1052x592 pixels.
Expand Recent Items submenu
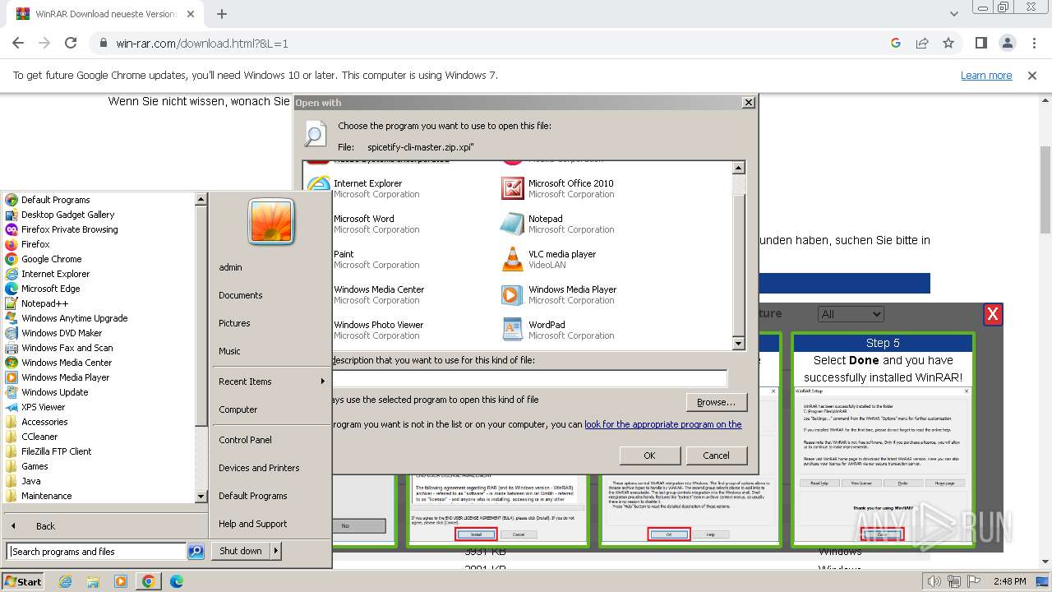(271, 382)
